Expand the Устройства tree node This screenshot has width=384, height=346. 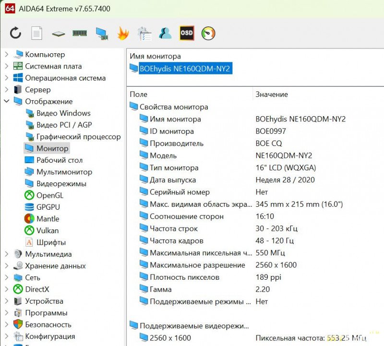tap(7, 301)
